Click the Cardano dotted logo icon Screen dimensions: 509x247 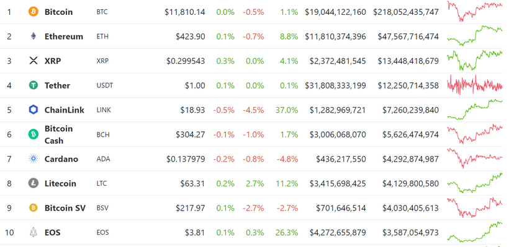coord(34,158)
